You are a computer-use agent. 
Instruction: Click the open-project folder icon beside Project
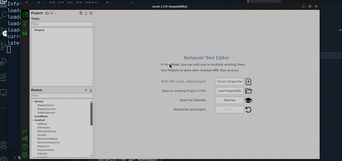47,13
